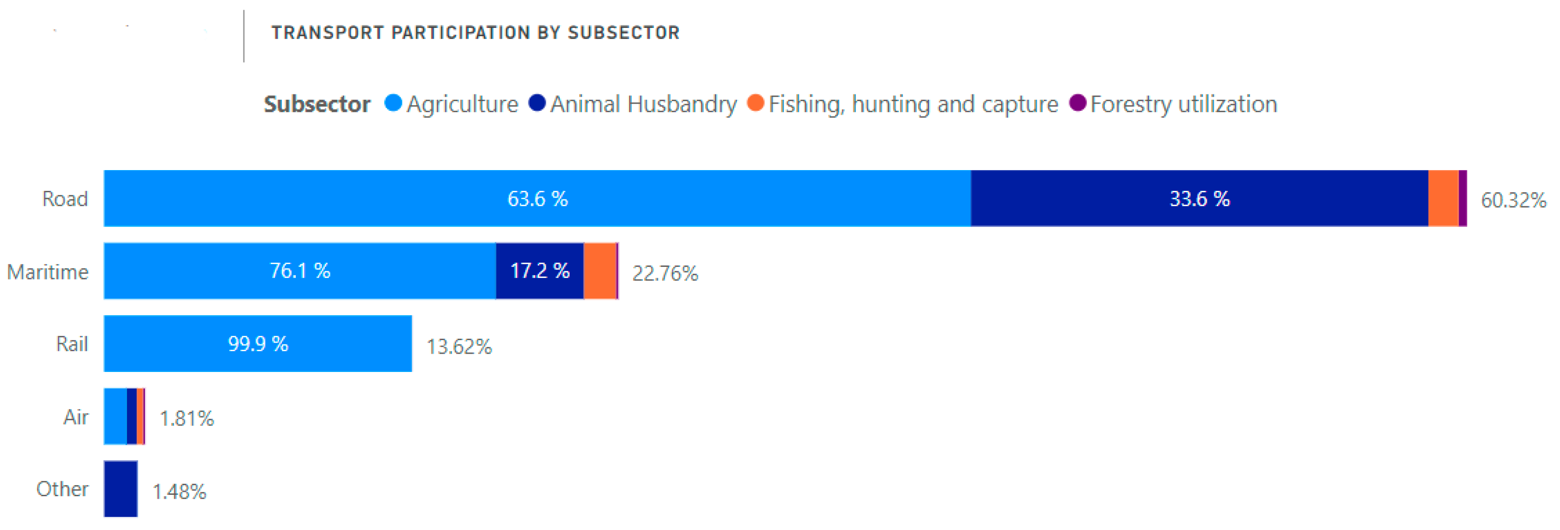1560x530 pixels.
Task: Click Road bar's 33.6 % Animal Husbandry segment
Action: [x=1199, y=199]
